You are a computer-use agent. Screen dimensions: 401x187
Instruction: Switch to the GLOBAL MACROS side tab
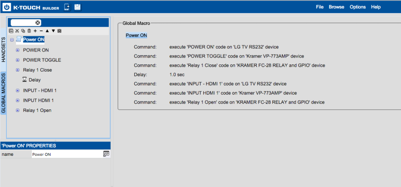click(x=3, y=93)
